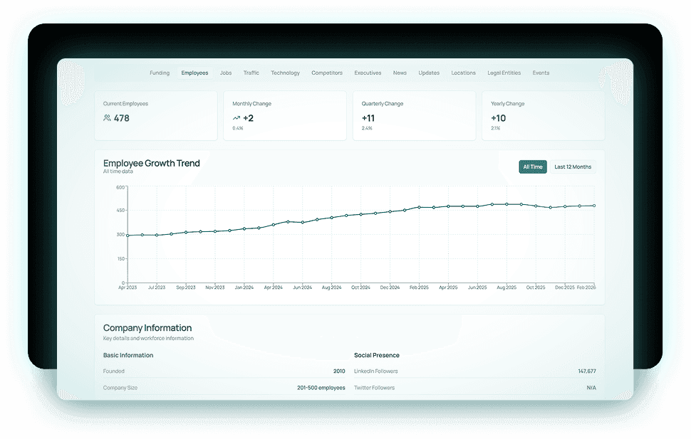Open the Jobs tab

tap(226, 73)
